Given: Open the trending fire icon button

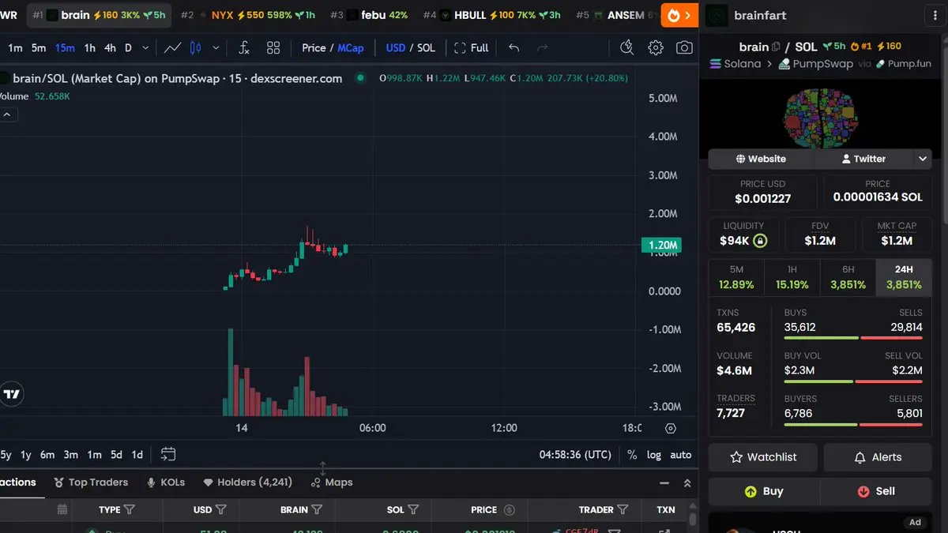Looking at the screenshot, I should pyautogui.click(x=679, y=15).
